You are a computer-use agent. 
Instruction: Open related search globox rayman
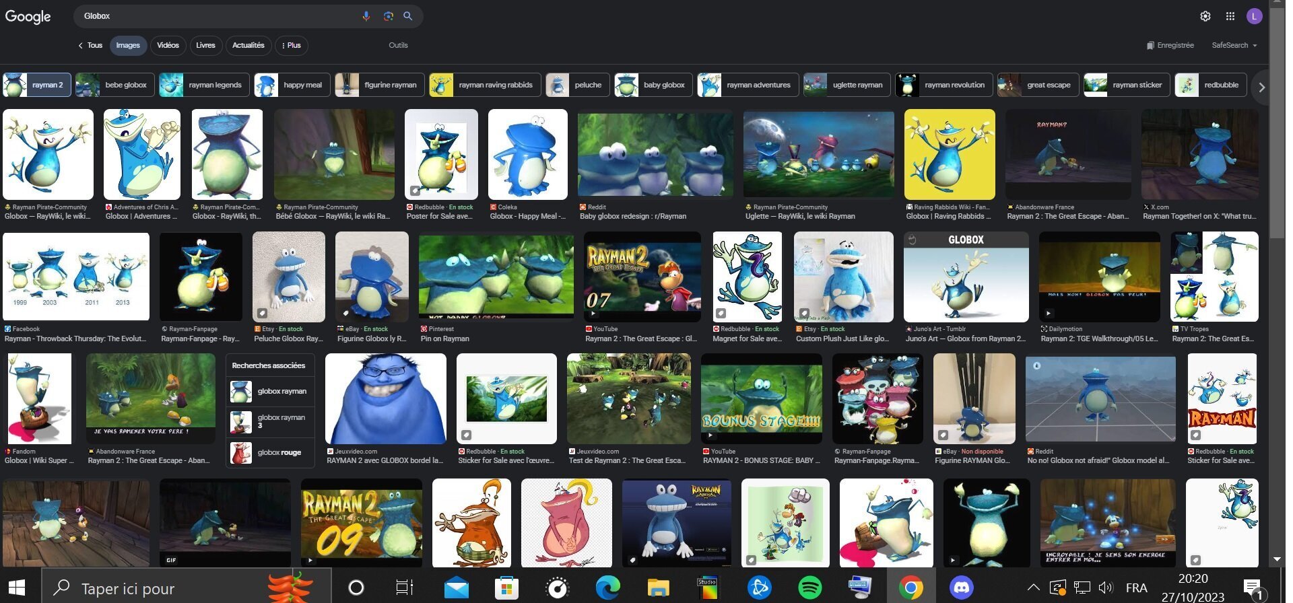tap(270, 391)
